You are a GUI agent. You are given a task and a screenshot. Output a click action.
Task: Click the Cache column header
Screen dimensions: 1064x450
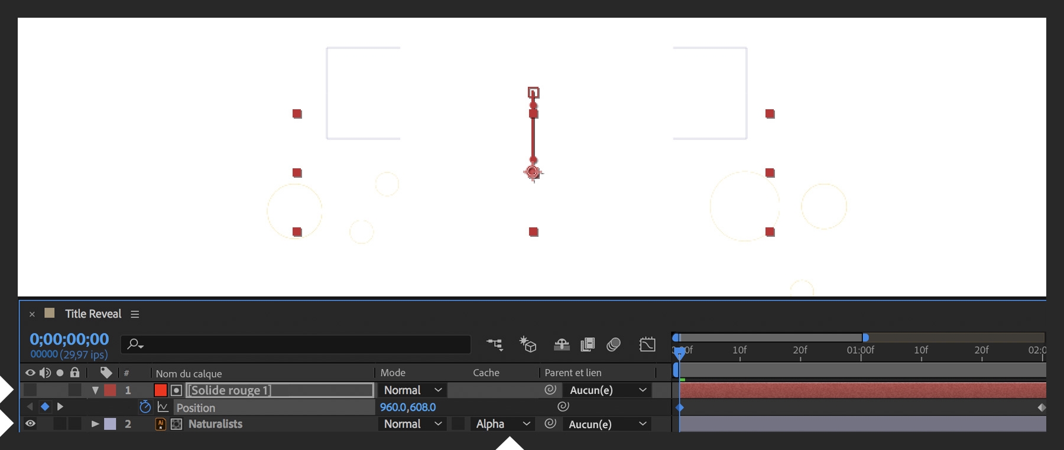(x=486, y=373)
